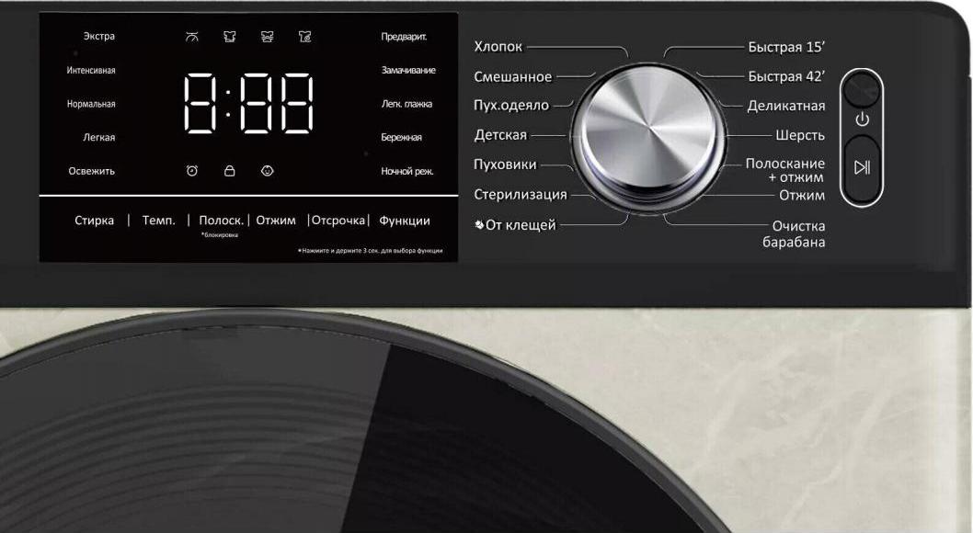
Task: Select the Освежить label
Action: [x=92, y=171]
